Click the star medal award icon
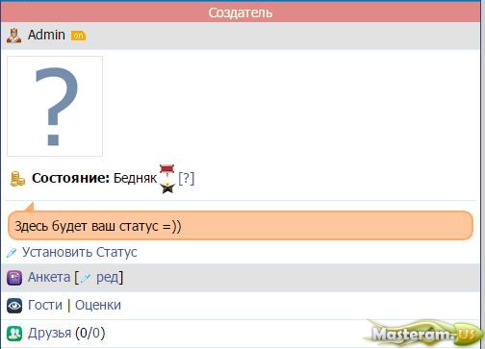 (x=167, y=179)
